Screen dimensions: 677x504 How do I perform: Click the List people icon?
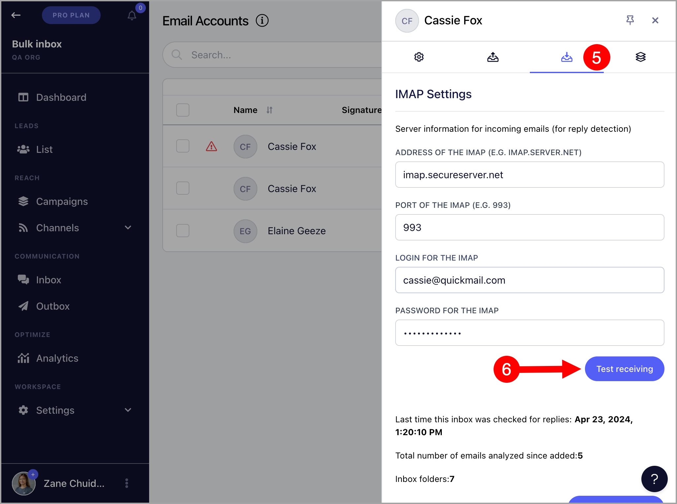(23, 149)
